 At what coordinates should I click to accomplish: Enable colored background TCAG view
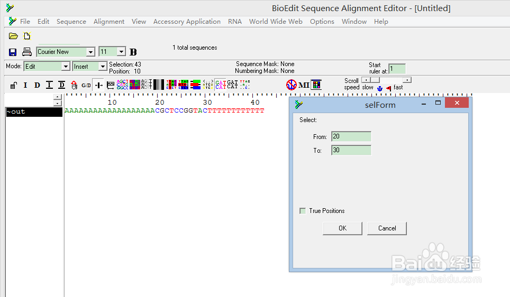click(135, 85)
